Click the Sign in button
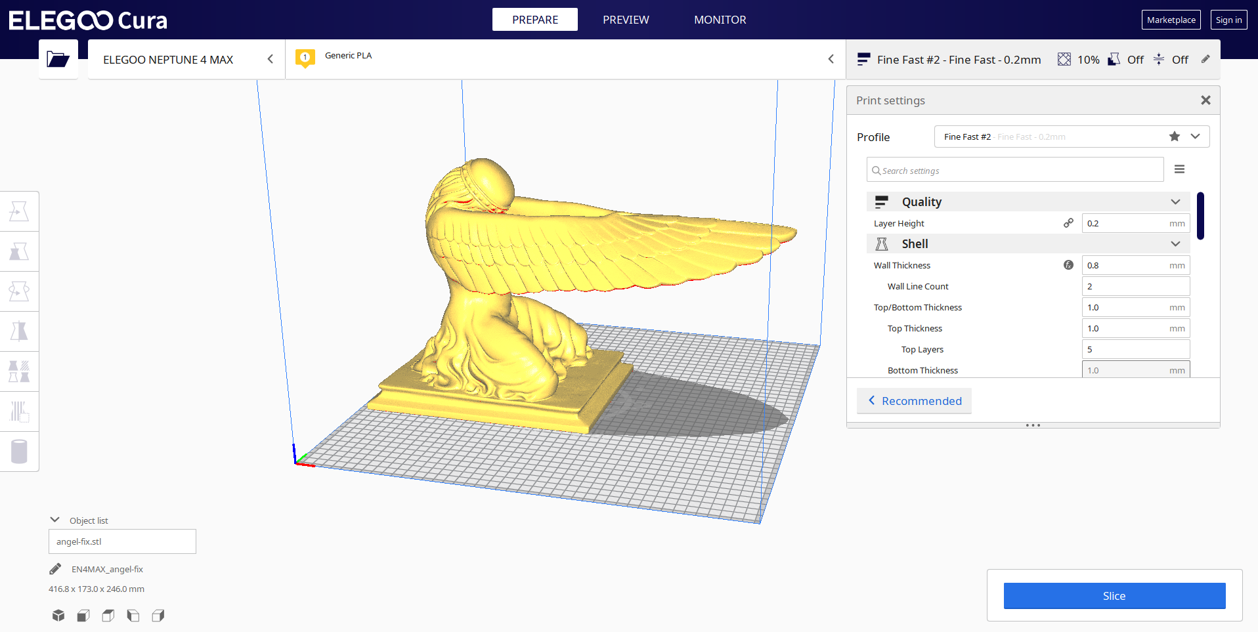 point(1228,20)
